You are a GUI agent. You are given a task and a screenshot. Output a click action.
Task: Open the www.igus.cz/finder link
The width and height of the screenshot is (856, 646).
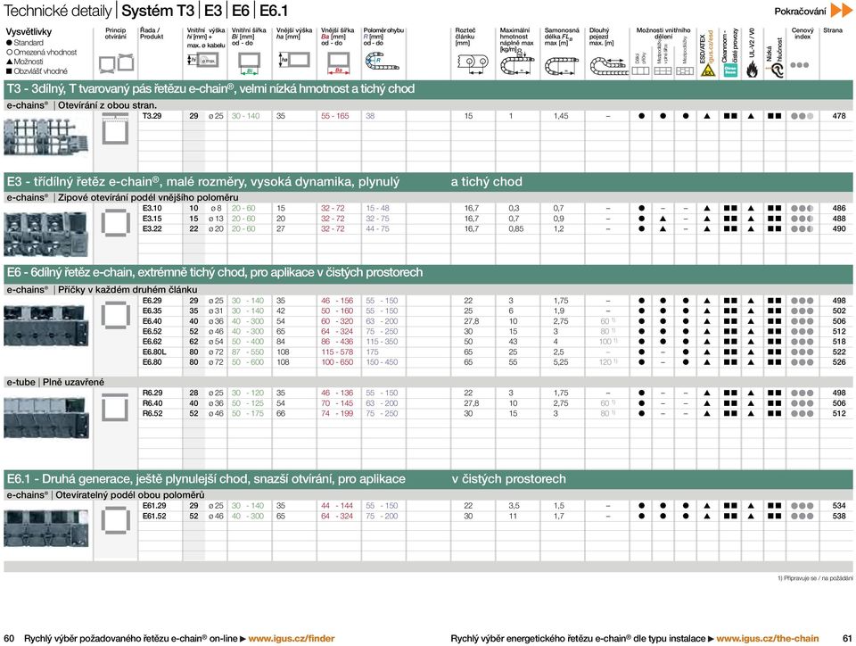292,638
